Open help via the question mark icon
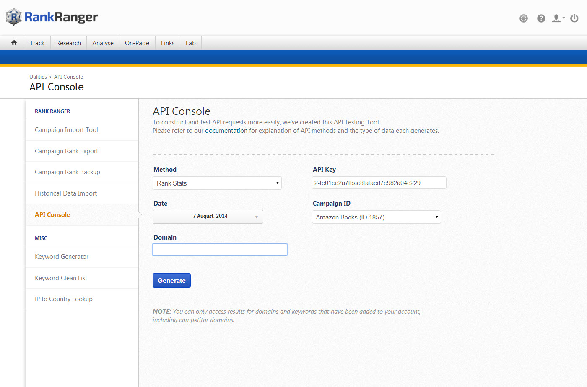 pos(541,18)
